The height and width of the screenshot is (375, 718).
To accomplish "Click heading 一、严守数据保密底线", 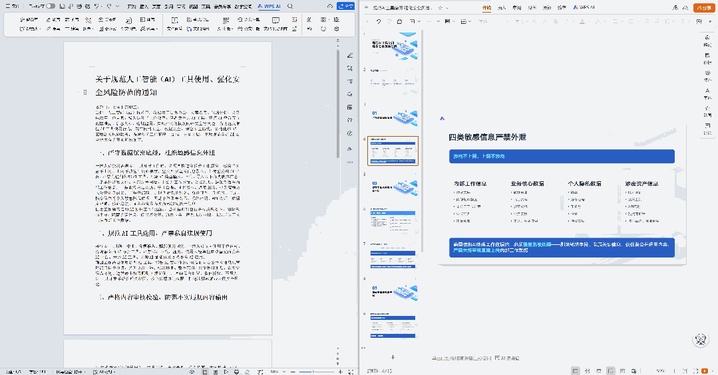I will (156, 153).
